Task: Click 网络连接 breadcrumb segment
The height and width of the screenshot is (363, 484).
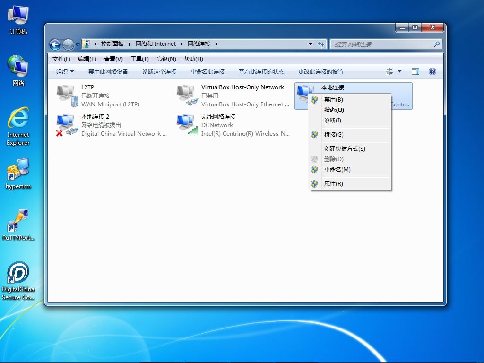Action: [x=199, y=44]
